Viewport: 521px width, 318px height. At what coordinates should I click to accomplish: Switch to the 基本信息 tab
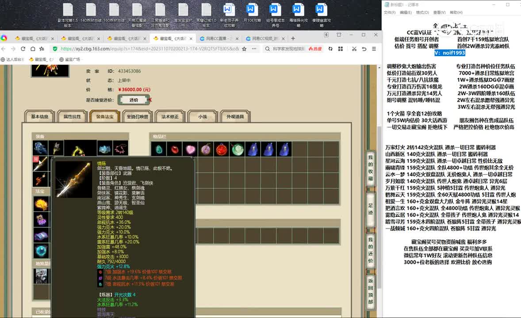(39, 117)
